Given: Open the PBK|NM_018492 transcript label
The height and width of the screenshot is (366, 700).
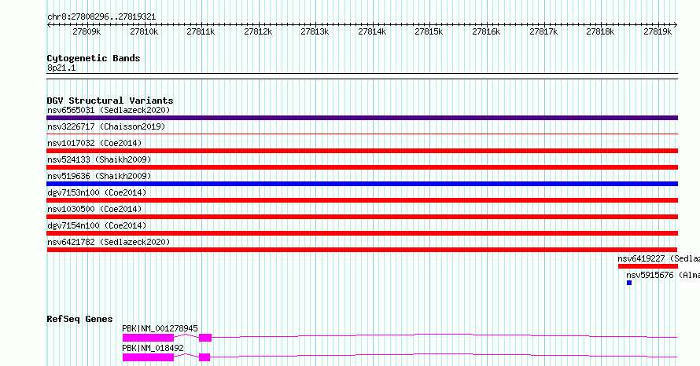Looking at the screenshot, I should pos(153,348).
